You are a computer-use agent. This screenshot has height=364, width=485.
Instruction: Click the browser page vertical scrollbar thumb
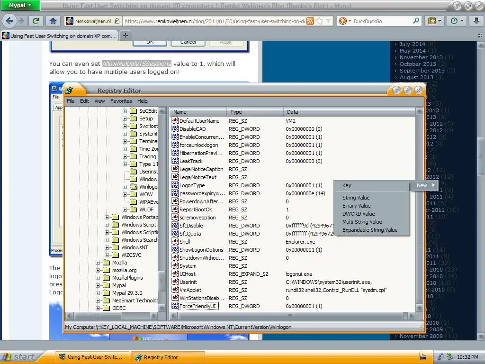pyautogui.click(x=481, y=156)
